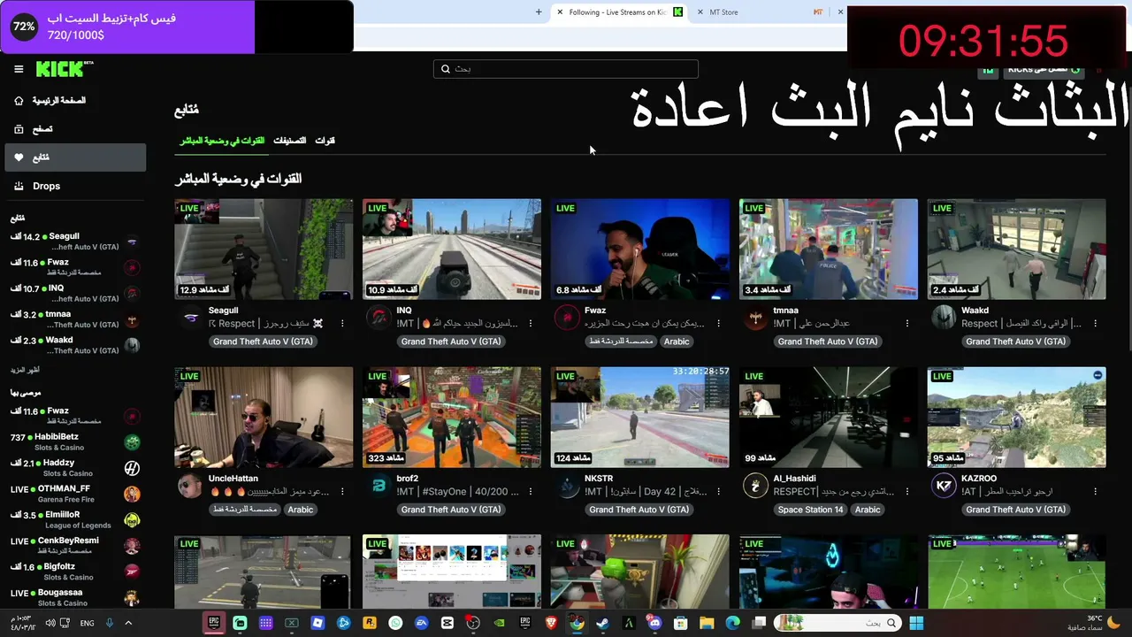This screenshot has height=637, width=1132.
Task: Open brof2's live stream thumbnail
Action: [x=452, y=418]
